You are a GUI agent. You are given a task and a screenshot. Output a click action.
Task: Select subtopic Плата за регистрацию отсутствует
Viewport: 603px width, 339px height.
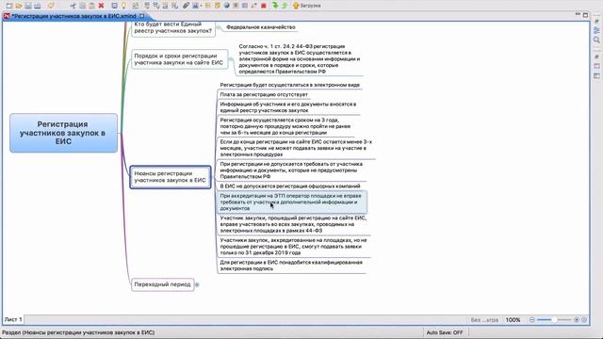pos(264,94)
